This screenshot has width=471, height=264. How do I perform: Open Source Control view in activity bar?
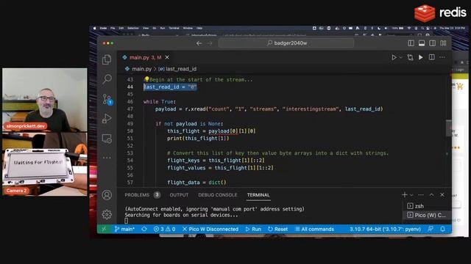click(107, 99)
